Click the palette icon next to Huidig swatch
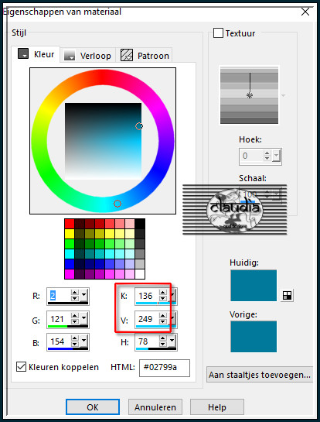 point(287,296)
